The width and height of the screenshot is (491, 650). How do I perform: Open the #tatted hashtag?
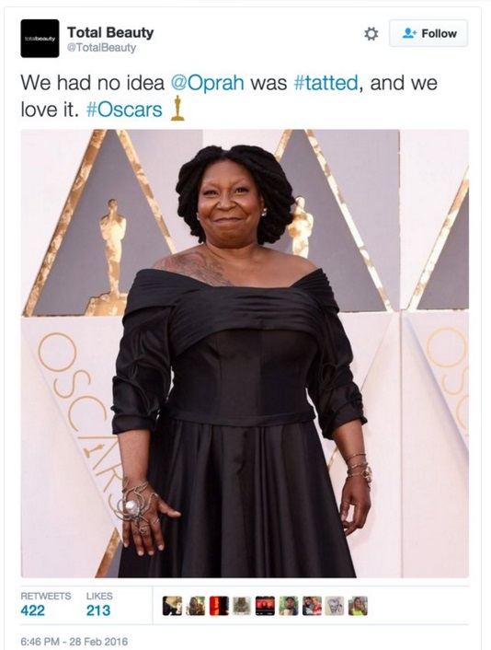tap(325, 83)
